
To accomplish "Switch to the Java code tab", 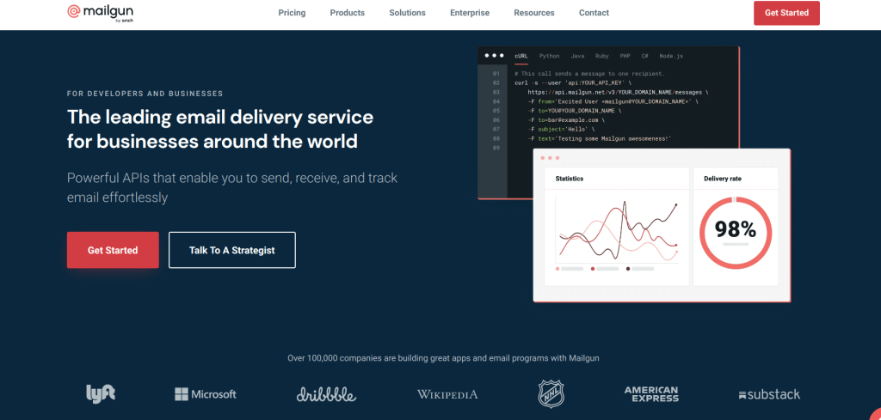I will pyautogui.click(x=577, y=56).
